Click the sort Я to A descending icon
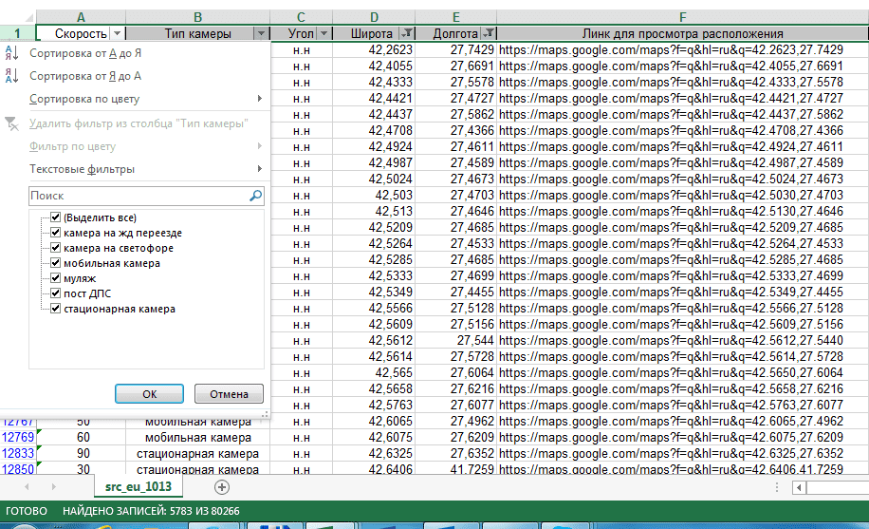This screenshot has height=529, width=869. 11,76
